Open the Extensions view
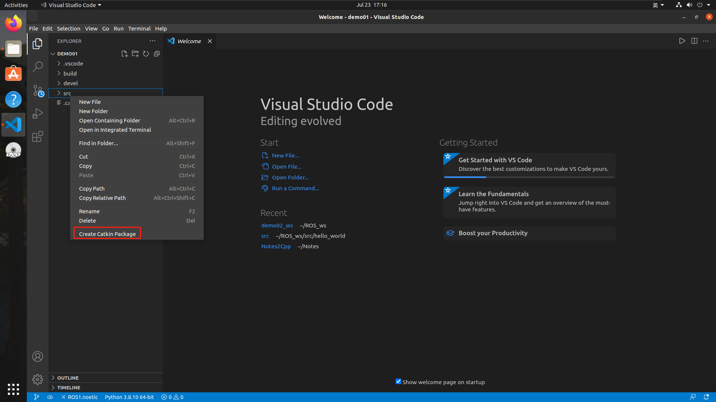Image resolution: width=716 pixels, height=402 pixels. (38, 137)
